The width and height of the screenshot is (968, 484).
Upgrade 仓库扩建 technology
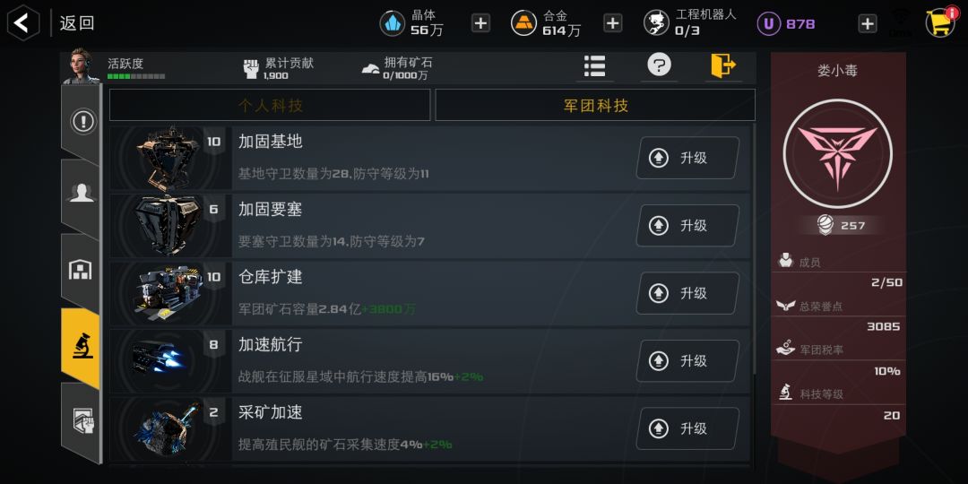[687, 293]
